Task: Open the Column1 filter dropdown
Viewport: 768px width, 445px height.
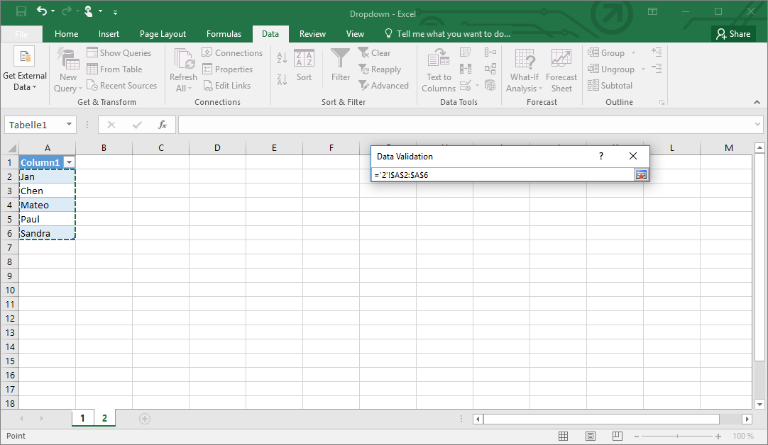Action: coord(69,162)
